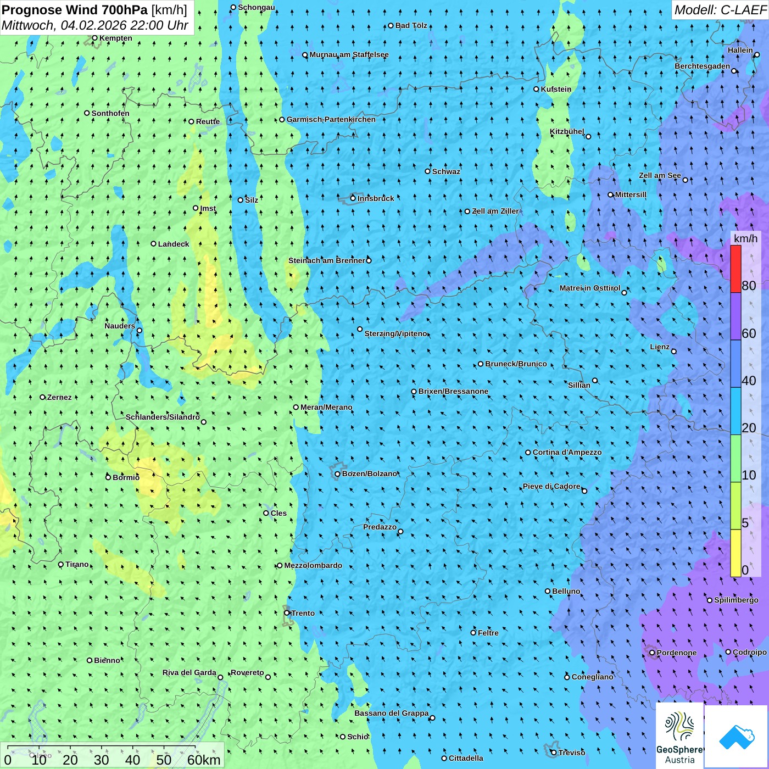The width and height of the screenshot is (769, 769).
Task: Click the date 'Mittwoch, 04.02.2026 22:00 Uhr'
Action: click(x=95, y=25)
